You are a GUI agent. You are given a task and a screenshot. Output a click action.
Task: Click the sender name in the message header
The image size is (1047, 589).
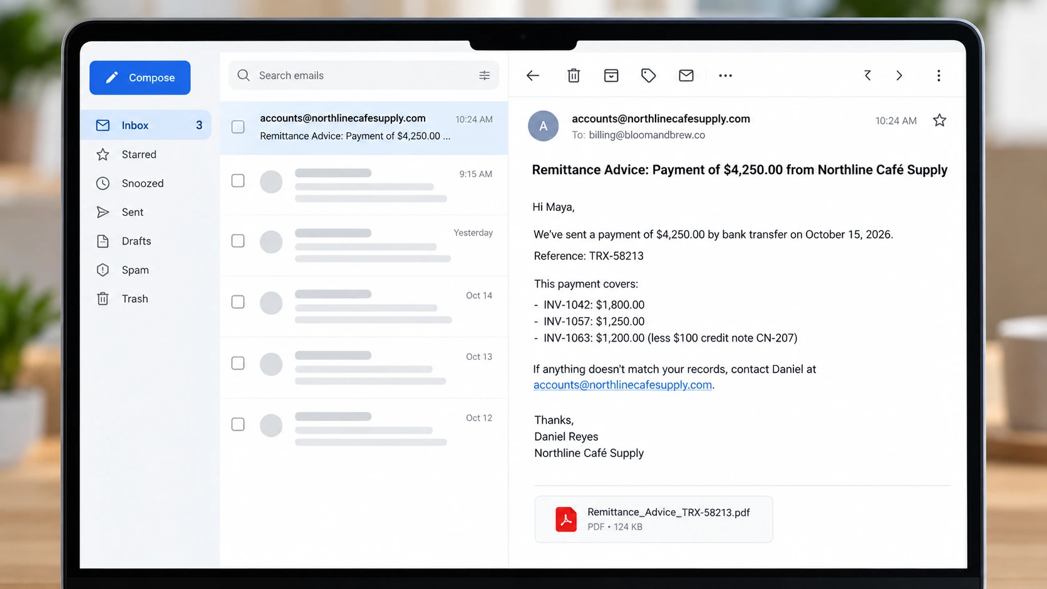pyautogui.click(x=661, y=119)
